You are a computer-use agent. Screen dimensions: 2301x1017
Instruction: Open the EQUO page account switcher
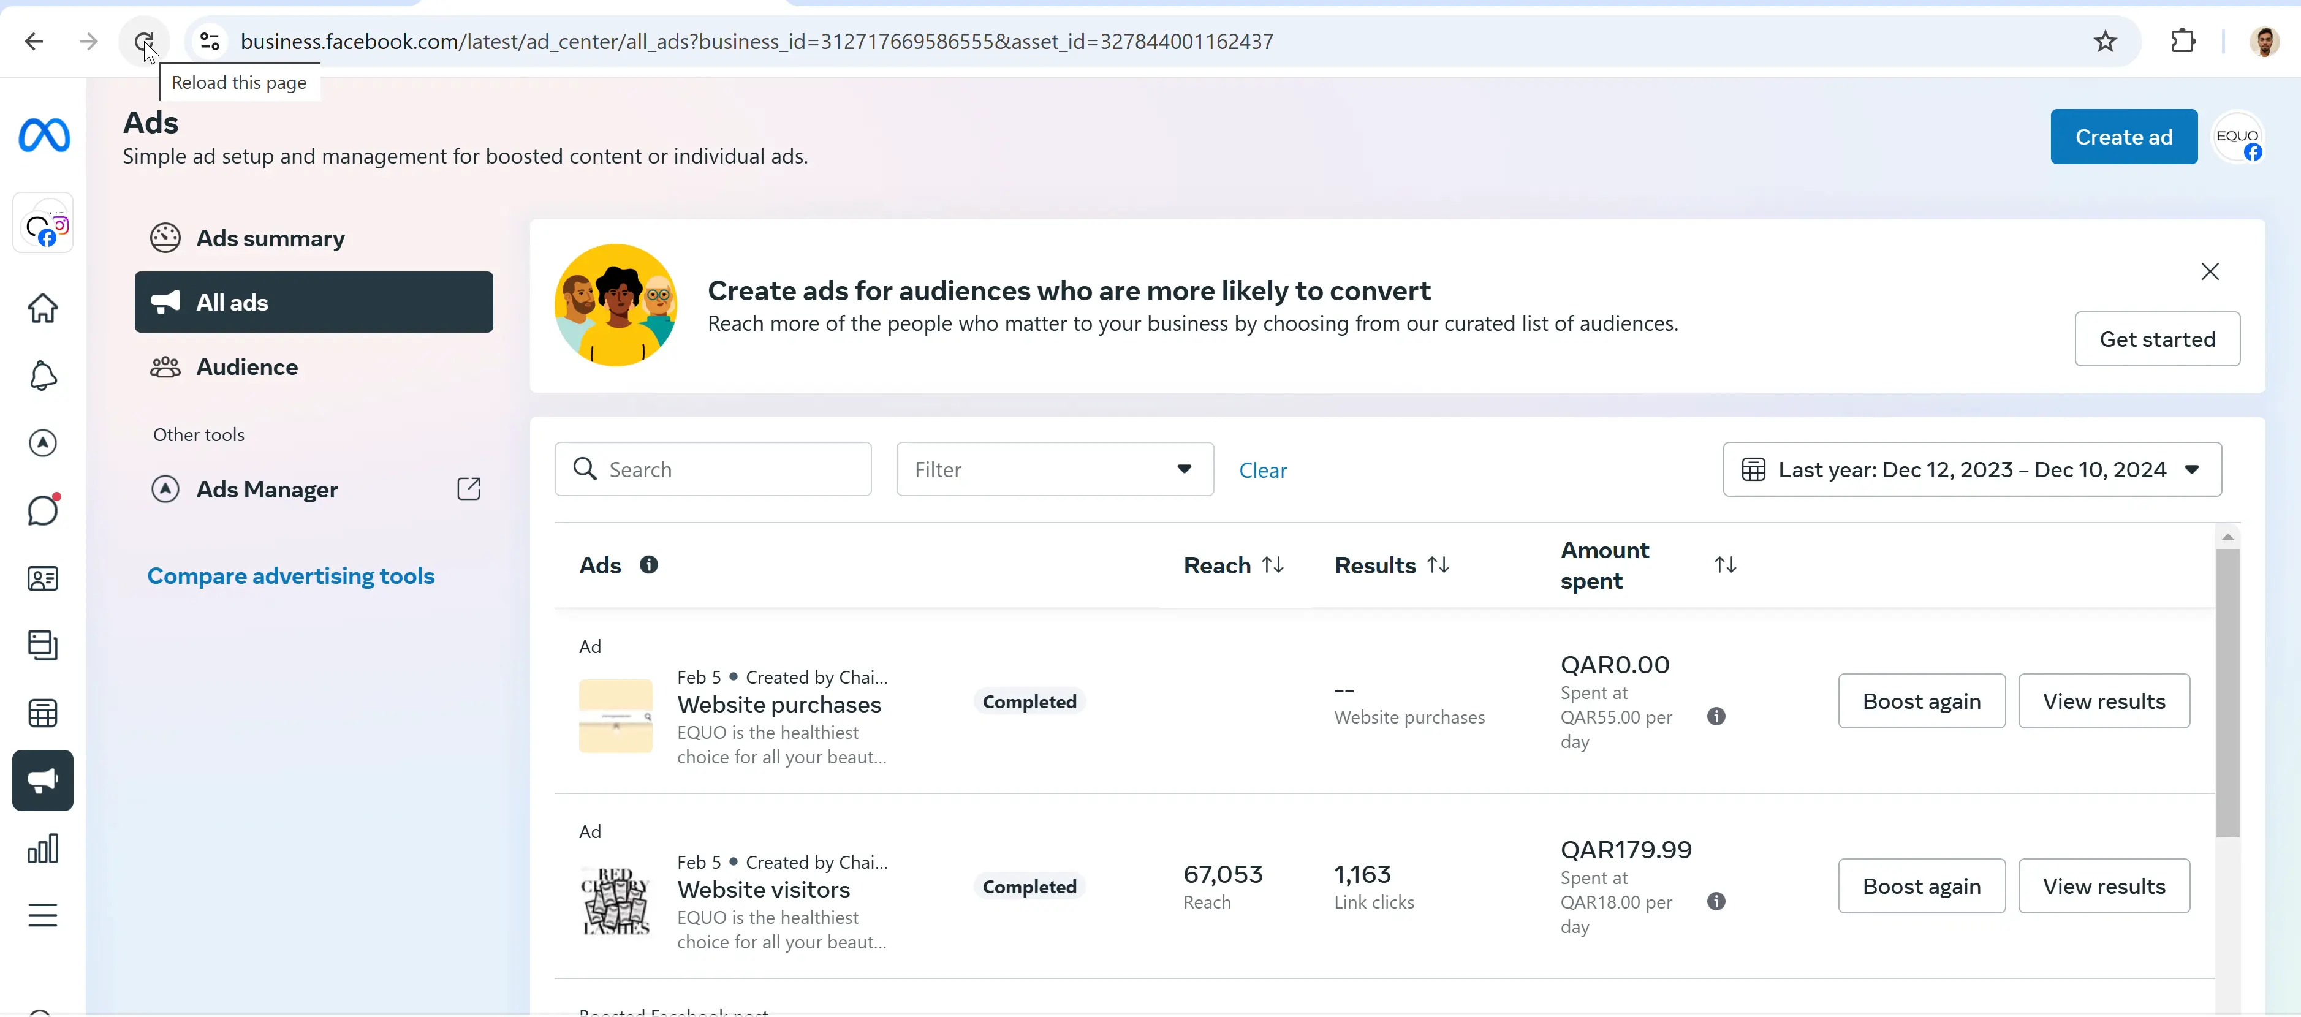click(x=2238, y=137)
